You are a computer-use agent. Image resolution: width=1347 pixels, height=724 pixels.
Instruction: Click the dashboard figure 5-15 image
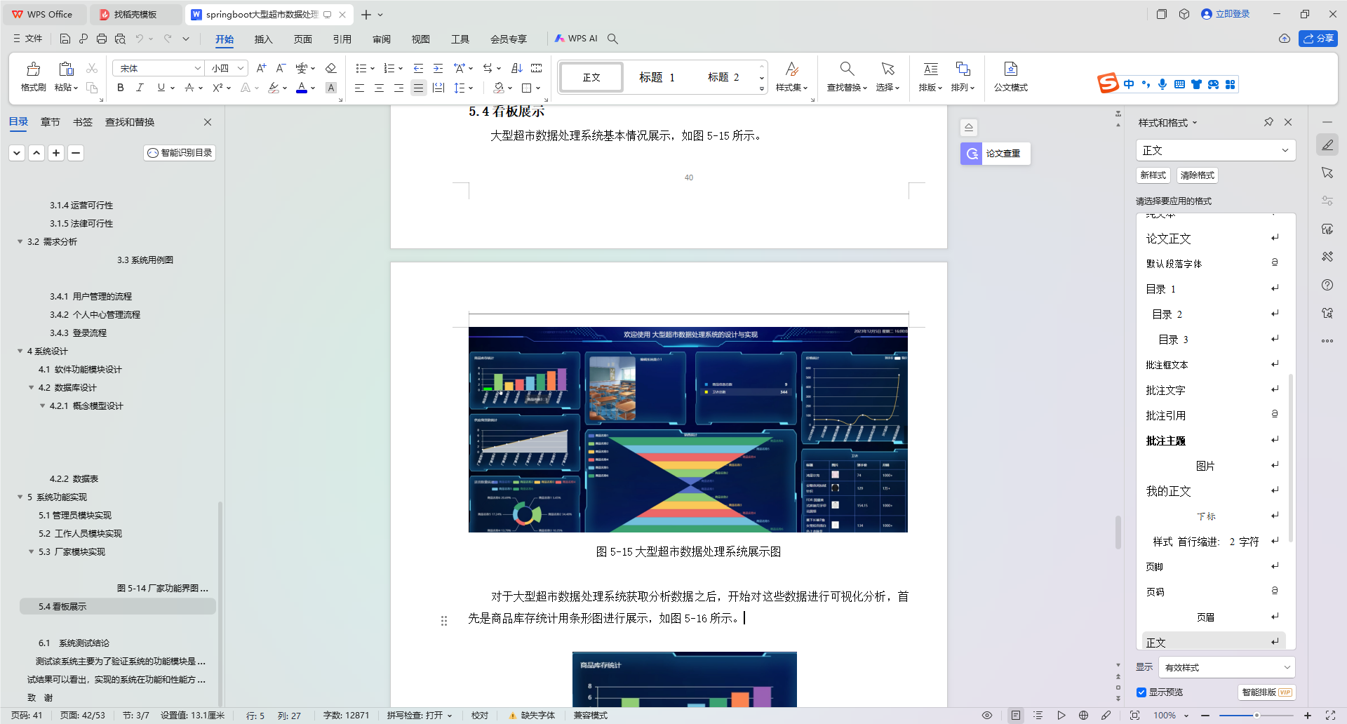click(688, 429)
